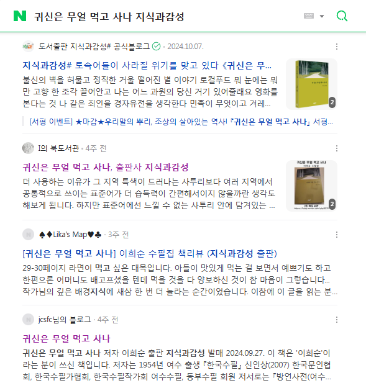366x383 pixels.
Task: Click in the search query input field
Action: click(x=167, y=16)
